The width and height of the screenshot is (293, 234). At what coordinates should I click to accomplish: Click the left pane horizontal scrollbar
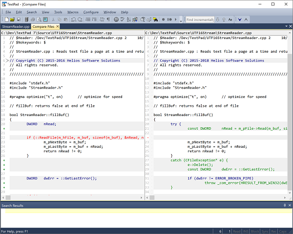(73, 198)
